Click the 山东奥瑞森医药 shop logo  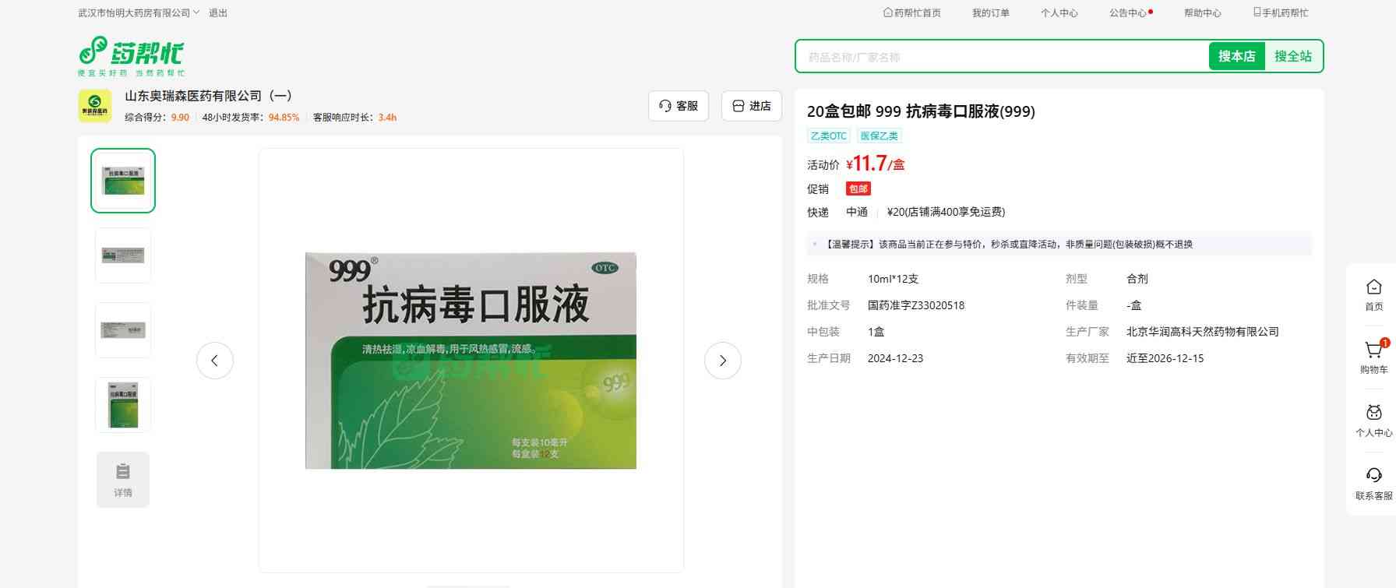(x=94, y=106)
